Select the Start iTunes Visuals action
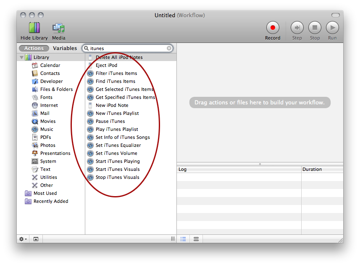Screen dimensions: 360x266 click(x=131, y=169)
